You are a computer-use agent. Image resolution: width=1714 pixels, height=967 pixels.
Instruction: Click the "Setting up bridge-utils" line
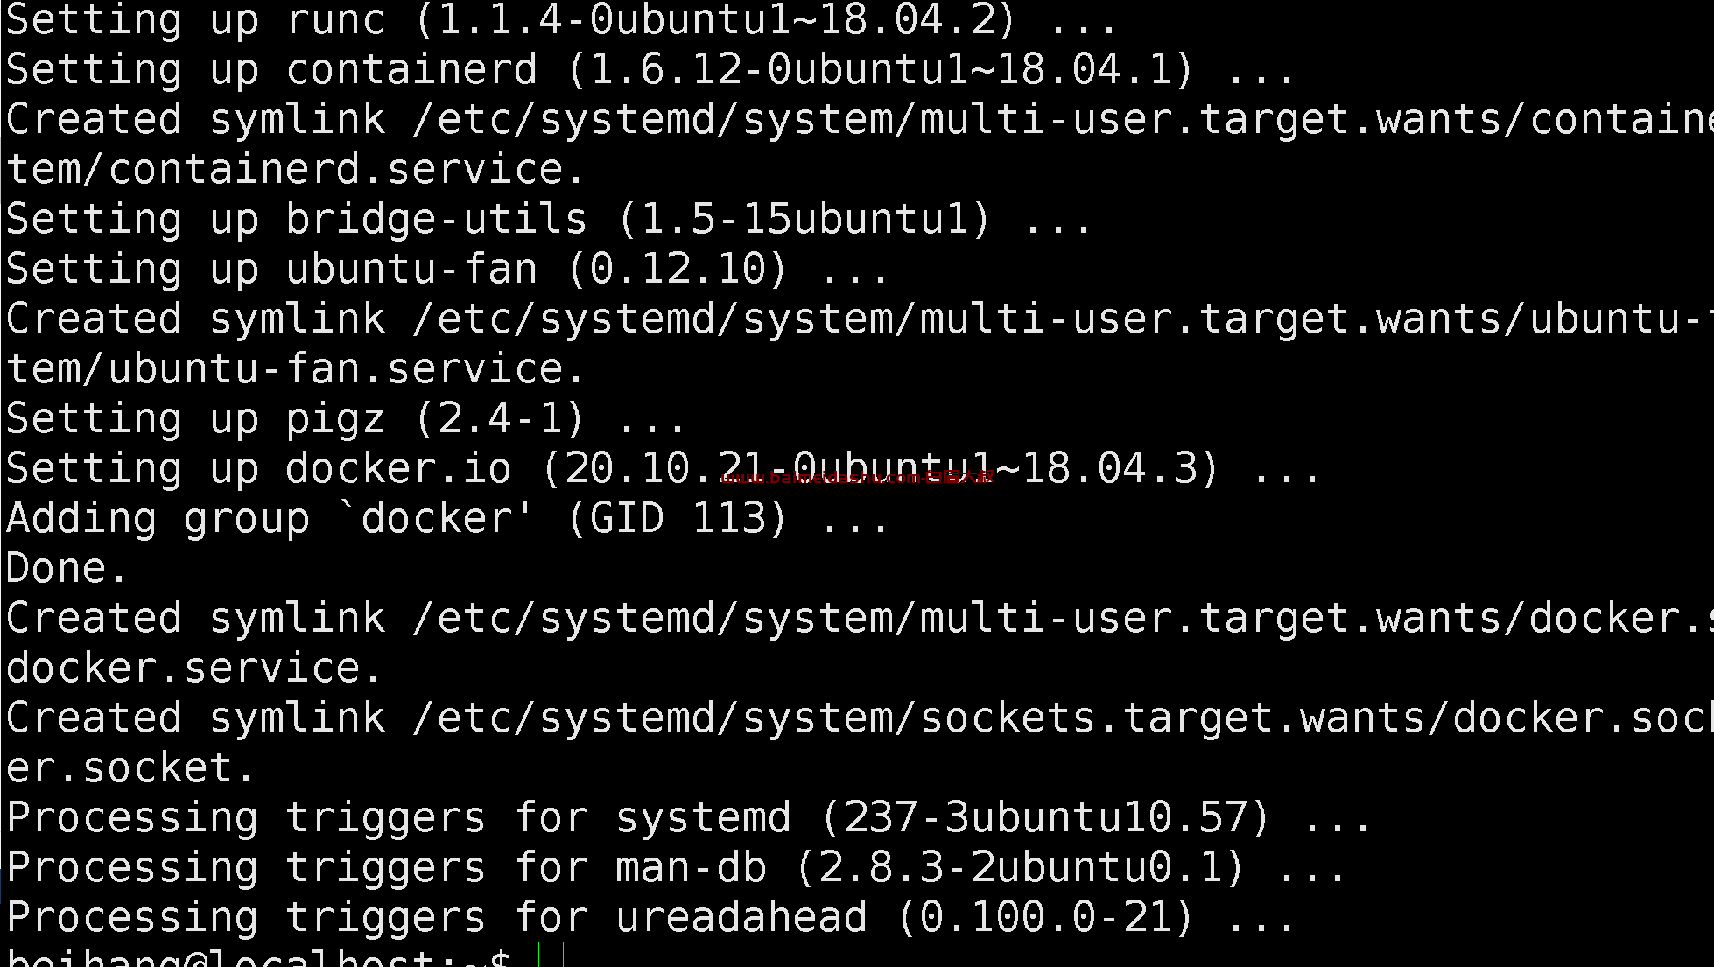548,219
